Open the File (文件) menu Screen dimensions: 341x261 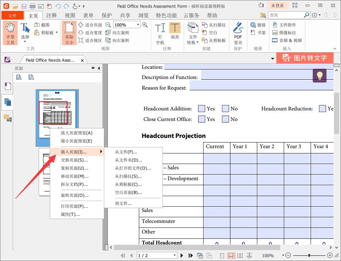click(x=12, y=16)
